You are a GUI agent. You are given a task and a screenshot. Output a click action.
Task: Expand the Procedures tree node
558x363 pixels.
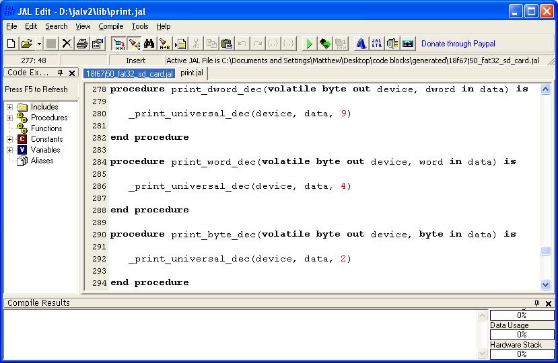[9, 118]
